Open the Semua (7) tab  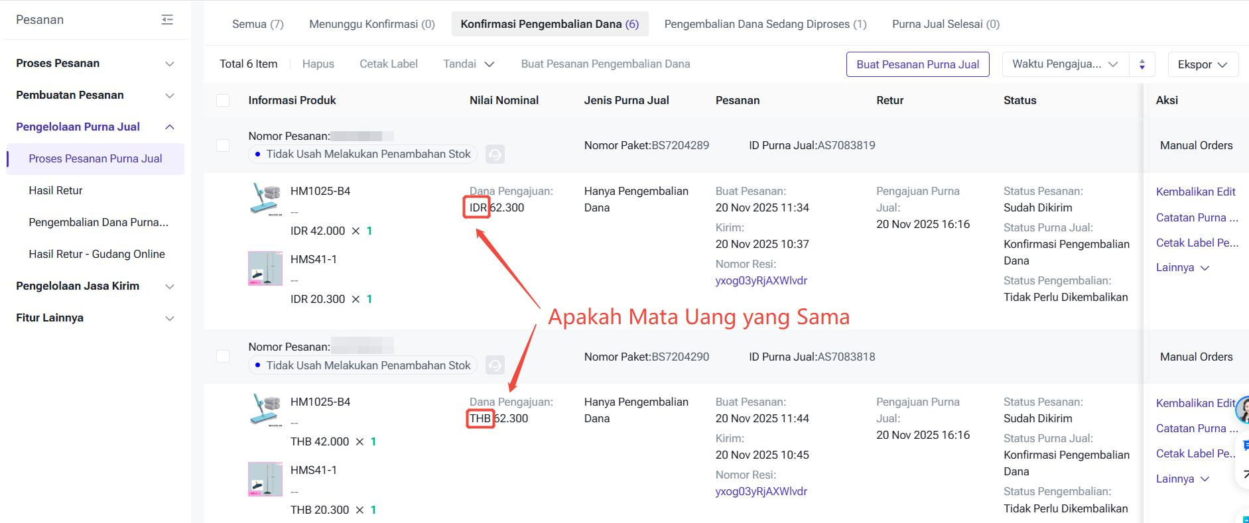257,24
